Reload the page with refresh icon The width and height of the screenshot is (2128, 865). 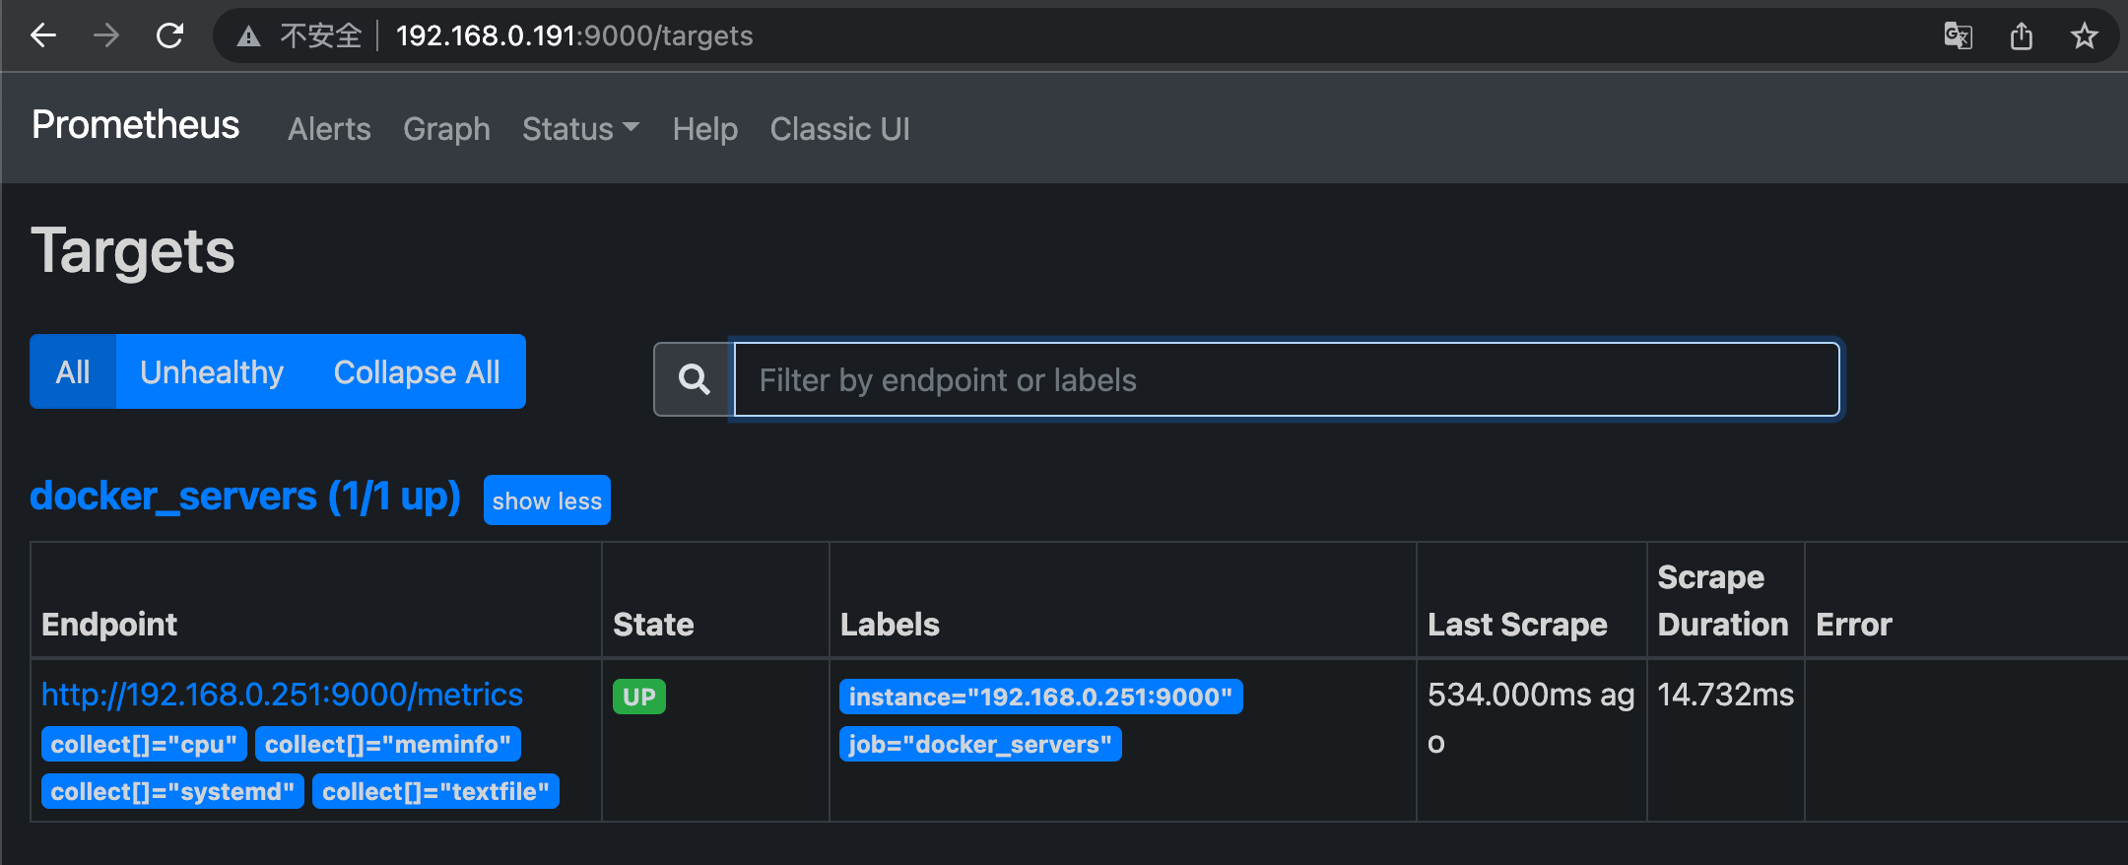click(169, 36)
